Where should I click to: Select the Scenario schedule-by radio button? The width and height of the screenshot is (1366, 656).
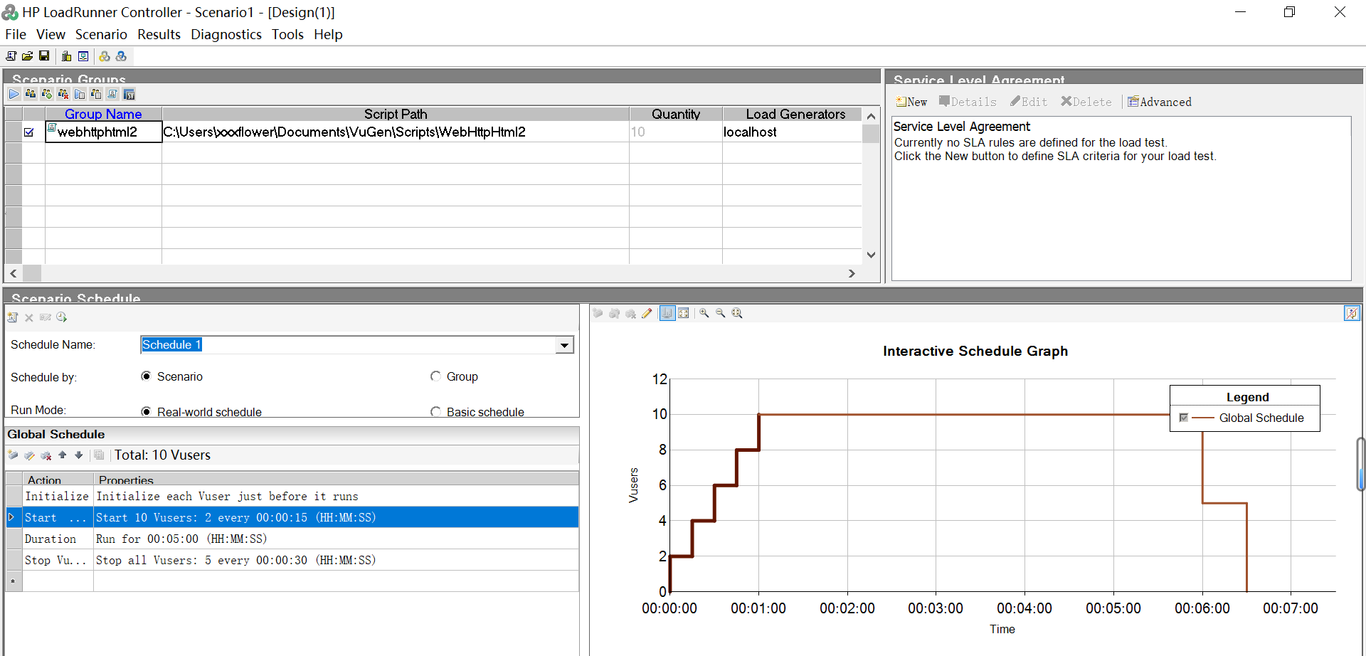[x=146, y=376]
